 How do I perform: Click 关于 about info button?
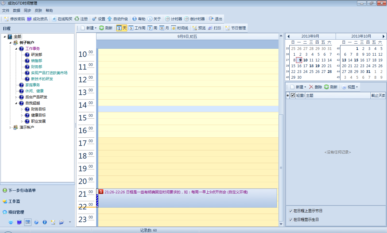pos(154,19)
